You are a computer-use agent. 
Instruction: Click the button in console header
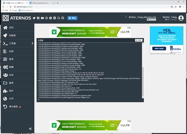(139, 40)
